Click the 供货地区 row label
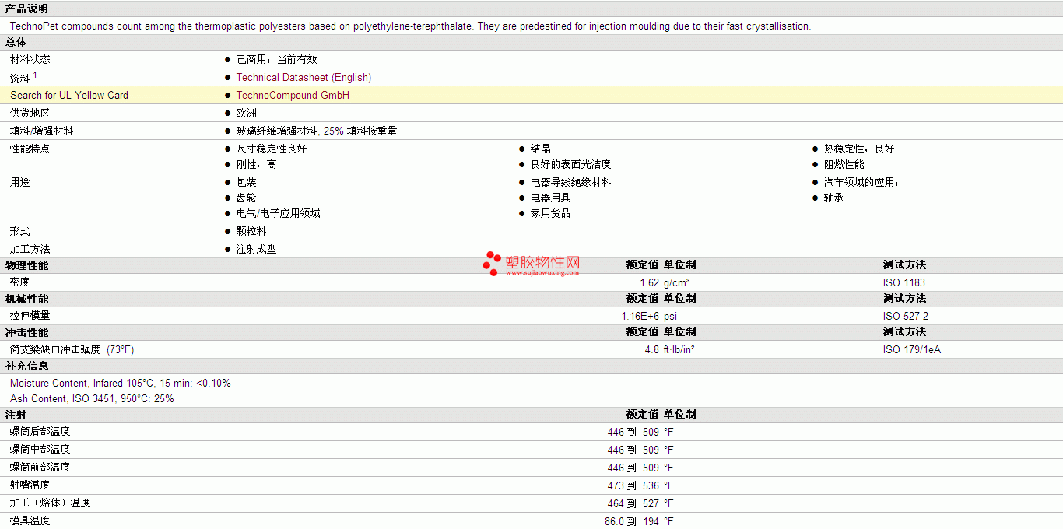Image resolution: width=1063 pixels, height=529 pixels. point(30,114)
